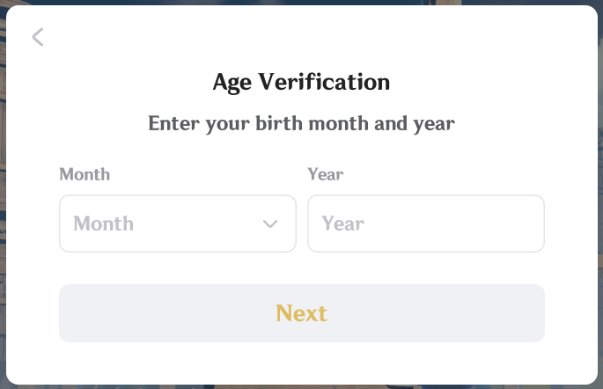Screen dimensions: 603x389
Task: Click blank dialog area below Next button
Action: pyautogui.click(x=301, y=363)
